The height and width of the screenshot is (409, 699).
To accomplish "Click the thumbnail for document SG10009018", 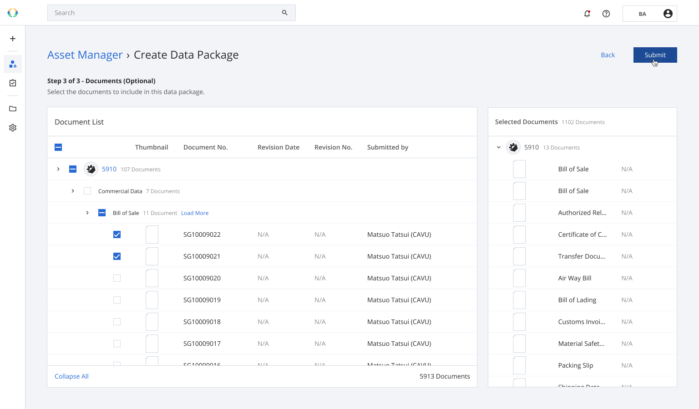I will (152, 322).
